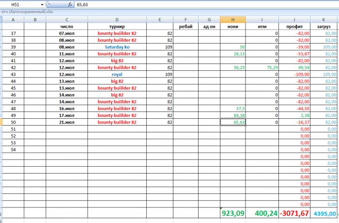
Task: Select the итм value 75,29
Action: tap(262, 67)
